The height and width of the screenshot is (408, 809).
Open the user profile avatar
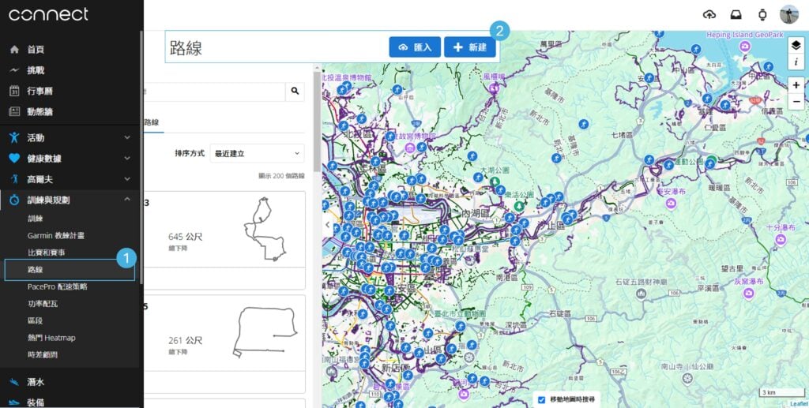[789, 14]
